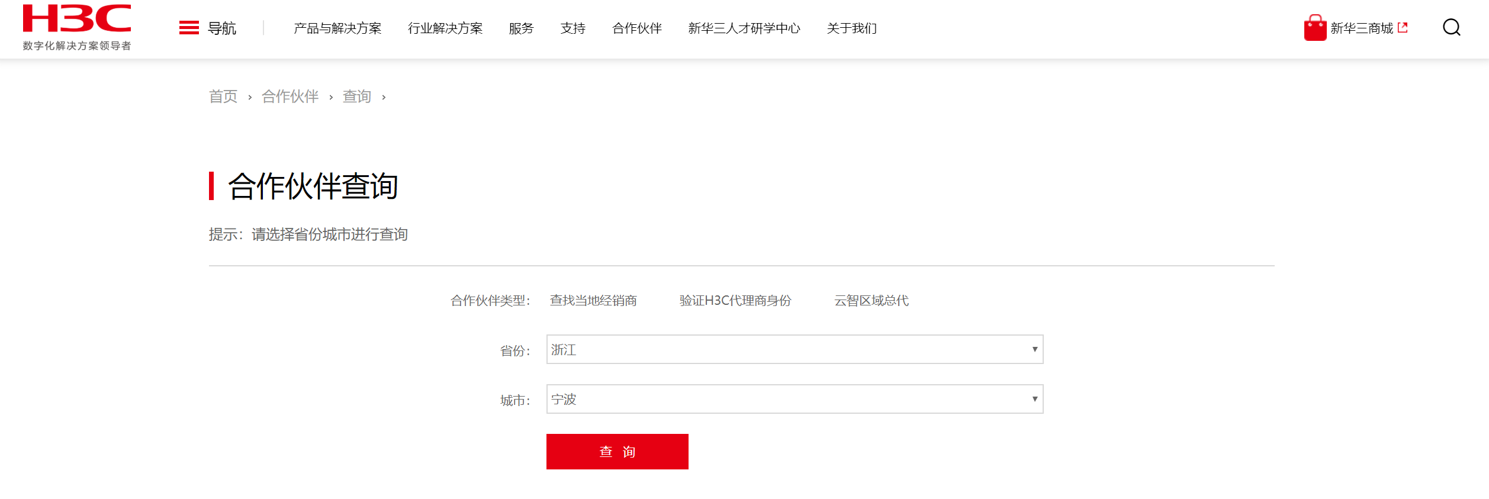Click 查询 in the breadcrumb
The height and width of the screenshot is (499, 1489).
357,96
